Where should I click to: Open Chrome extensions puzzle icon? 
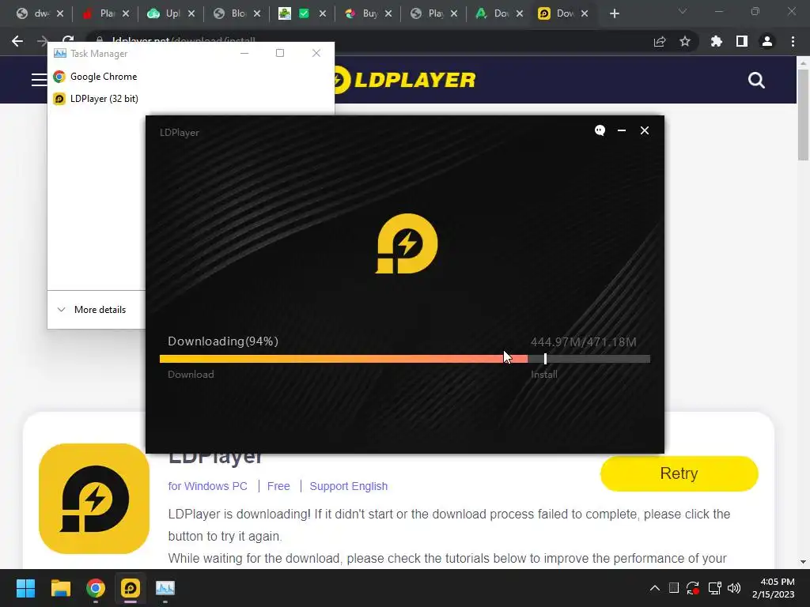tap(717, 41)
